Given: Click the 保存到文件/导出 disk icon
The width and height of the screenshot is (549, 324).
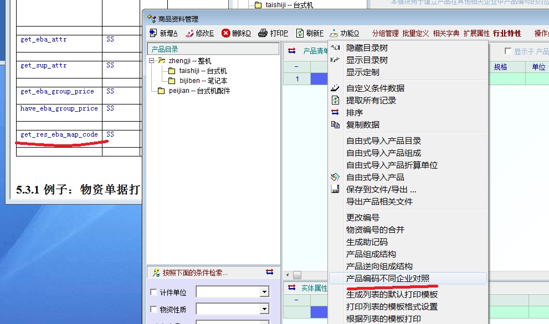Looking at the screenshot, I should point(335,190).
